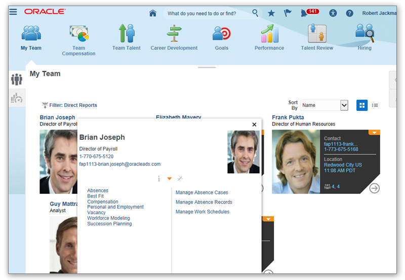Open the Performance icon
This screenshot has height=280, width=405.
click(270, 33)
